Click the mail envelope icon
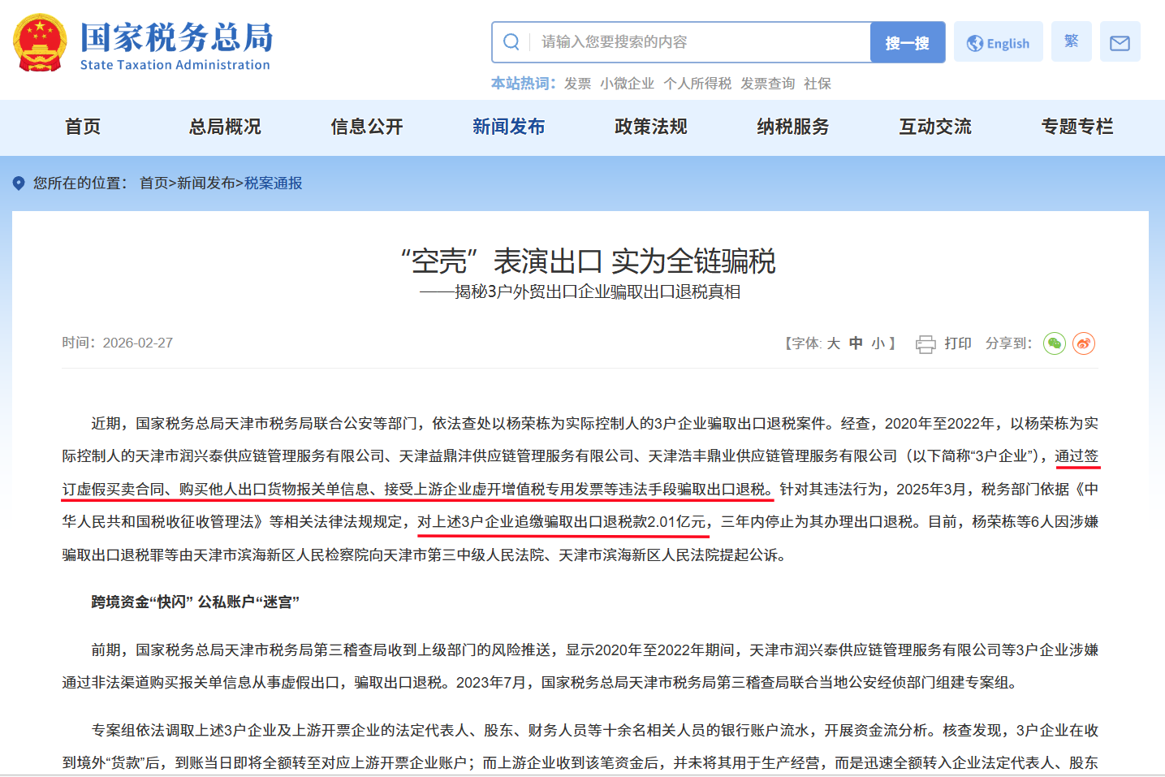 coord(1120,41)
